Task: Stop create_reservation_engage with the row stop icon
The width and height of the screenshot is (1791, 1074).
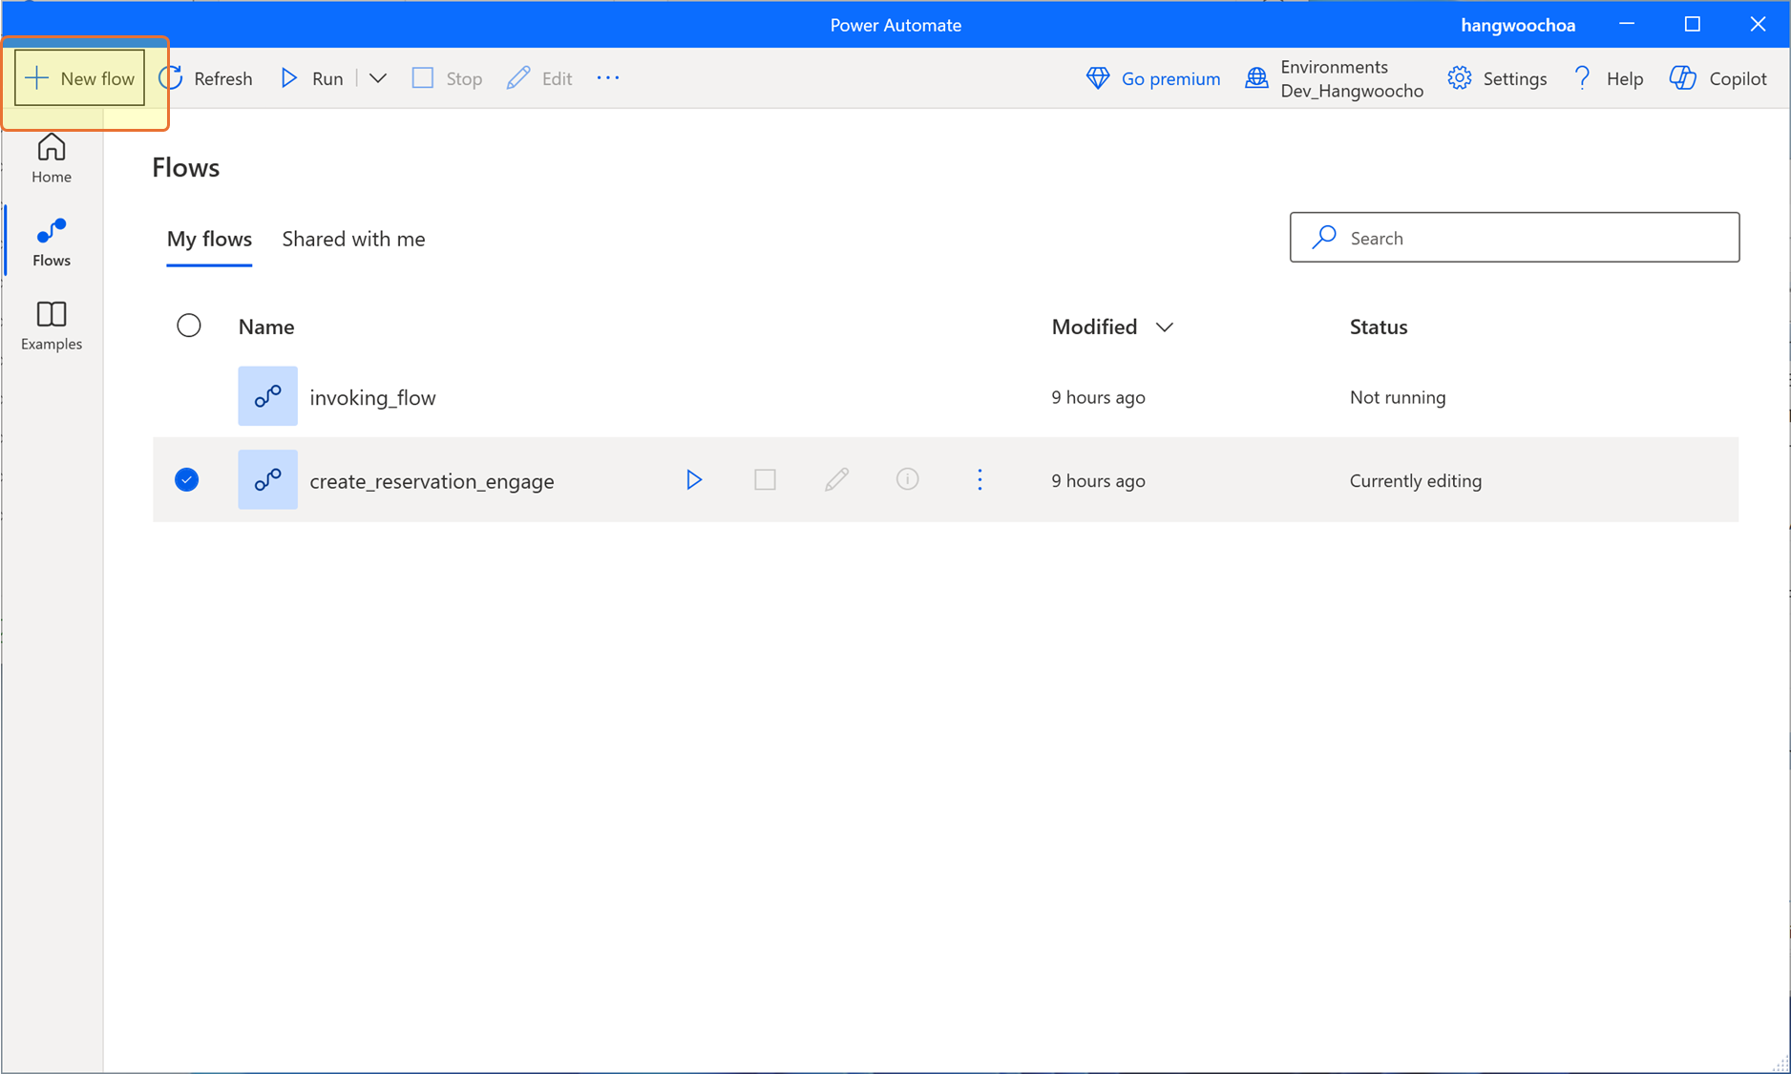Action: [x=765, y=479]
